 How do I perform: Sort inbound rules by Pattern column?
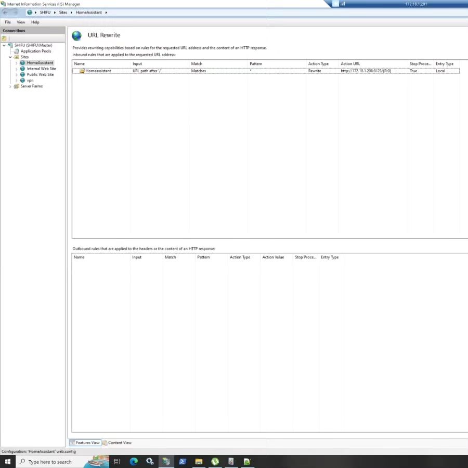[277, 64]
